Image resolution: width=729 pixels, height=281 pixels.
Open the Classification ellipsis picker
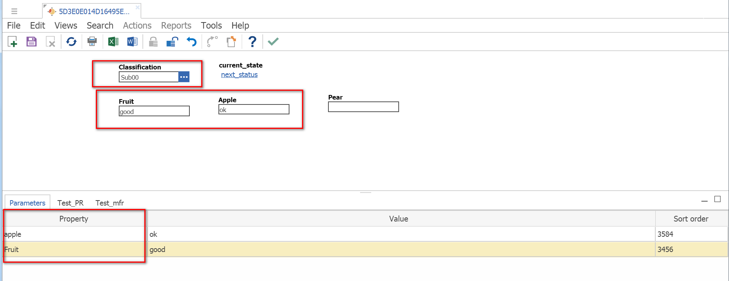pos(184,77)
